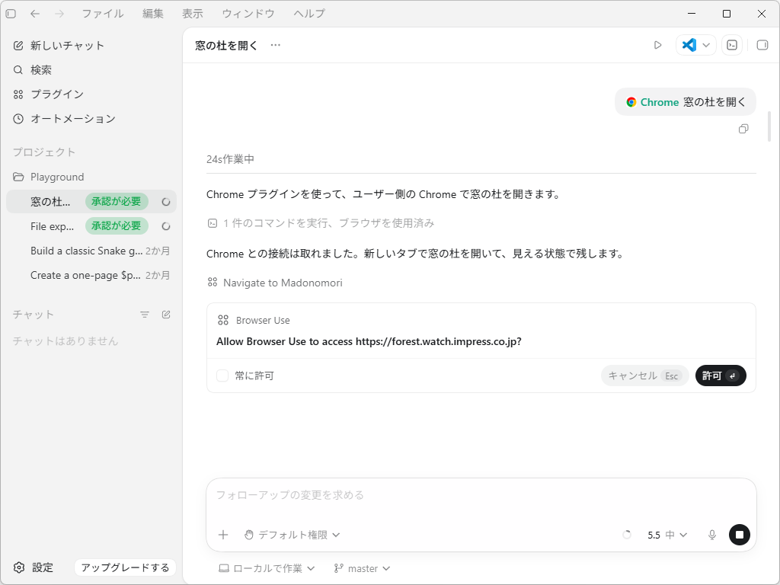Expand 1 件のコマンドを実行 step
The image size is (780, 585).
coord(321,223)
